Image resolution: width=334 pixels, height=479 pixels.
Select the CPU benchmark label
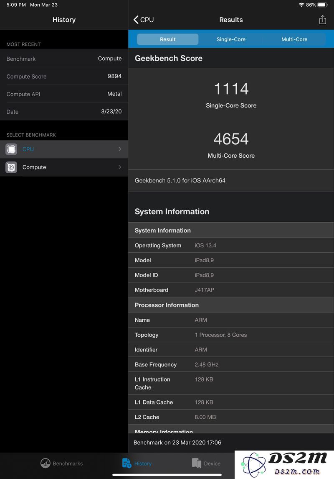pyautogui.click(x=28, y=149)
